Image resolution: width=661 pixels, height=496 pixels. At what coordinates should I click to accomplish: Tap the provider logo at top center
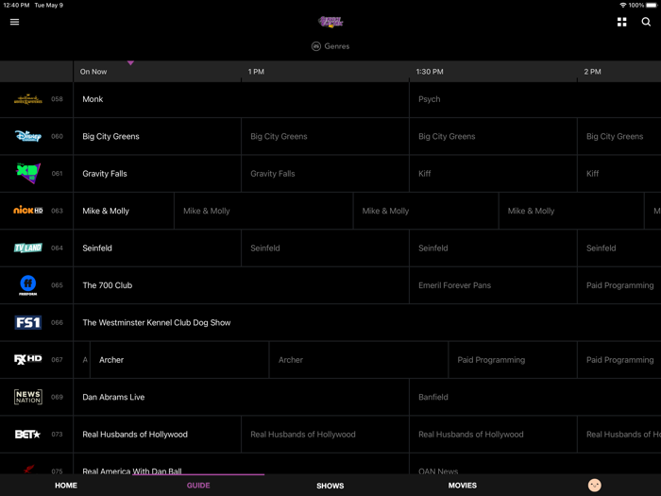point(330,22)
